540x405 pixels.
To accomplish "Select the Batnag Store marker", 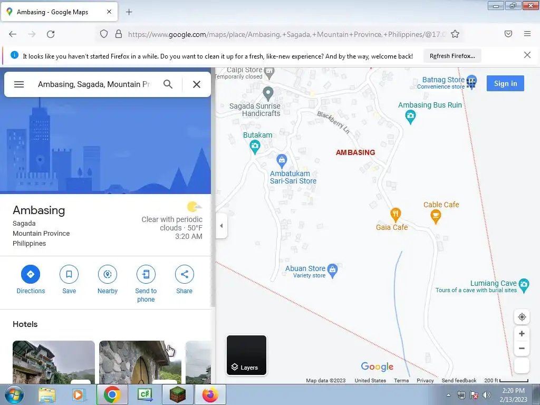I will pos(471,82).
